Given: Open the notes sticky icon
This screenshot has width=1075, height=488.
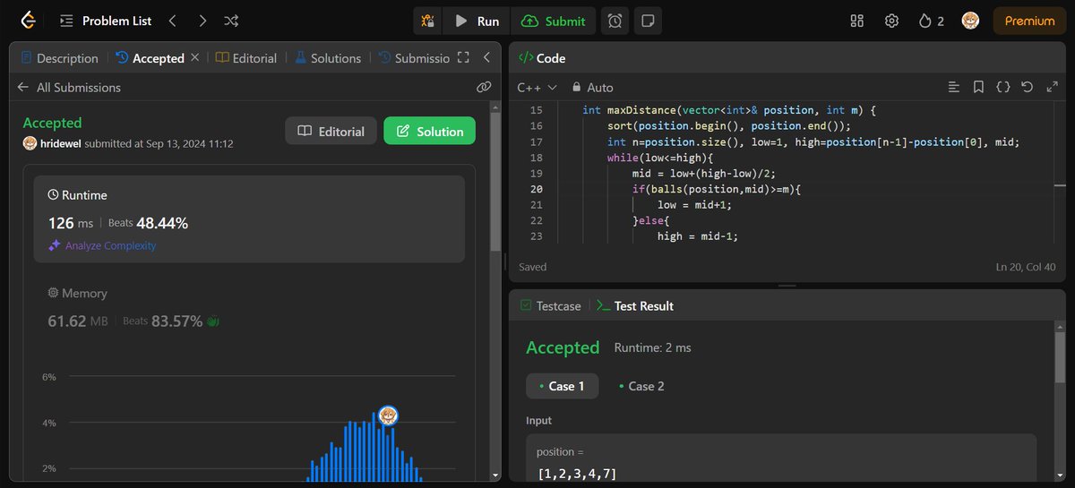Looking at the screenshot, I should [x=649, y=21].
